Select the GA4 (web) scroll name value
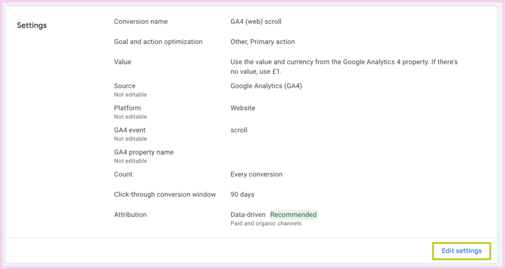This screenshot has height=269, width=505. (x=256, y=22)
